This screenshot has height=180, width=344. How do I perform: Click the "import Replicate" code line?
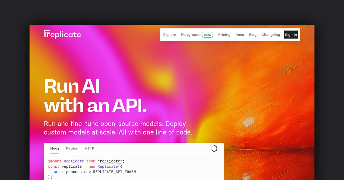click(66, 161)
